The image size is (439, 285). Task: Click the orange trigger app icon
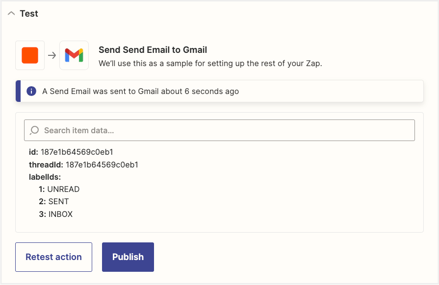30,55
